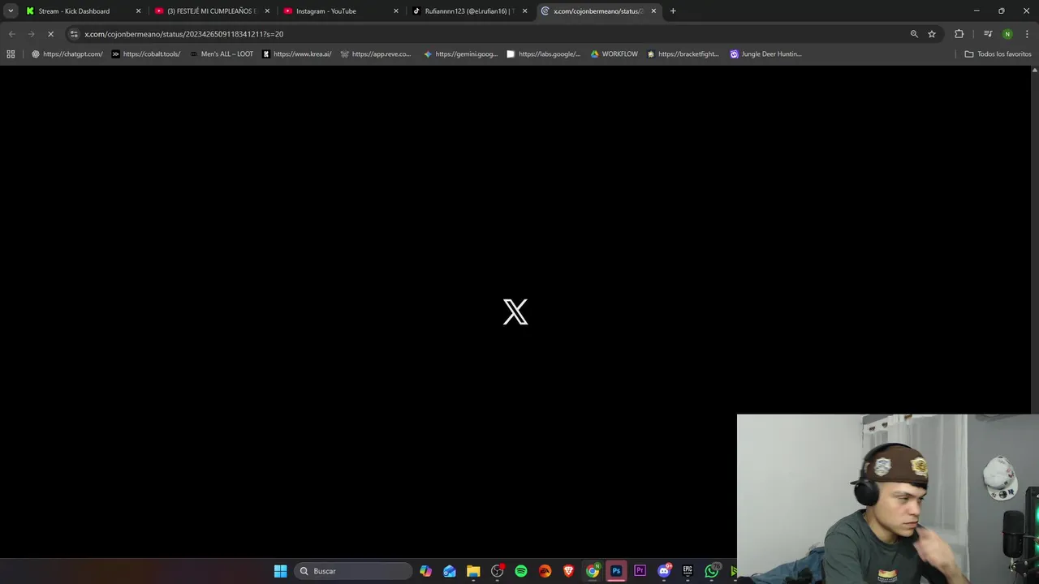Open Epic Games Launcher from taskbar
This screenshot has height=584, width=1039.
click(688, 571)
